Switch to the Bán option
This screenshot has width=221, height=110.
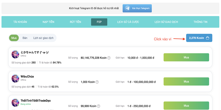click(x=25, y=38)
